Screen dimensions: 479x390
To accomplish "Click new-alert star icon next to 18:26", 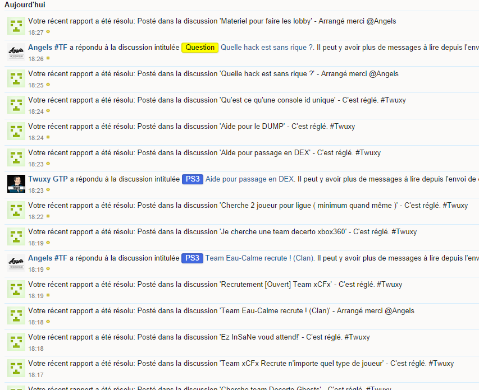I will click(48, 58).
